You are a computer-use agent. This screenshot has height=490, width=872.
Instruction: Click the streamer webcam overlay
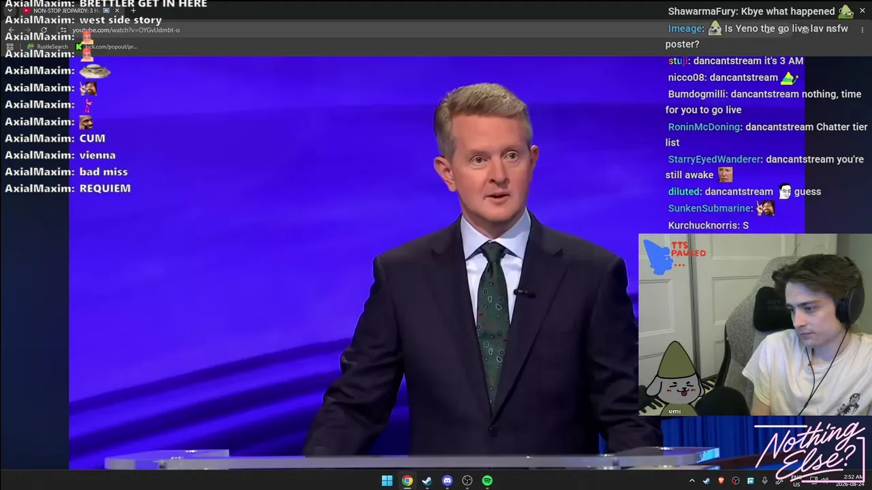tap(755, 325)
